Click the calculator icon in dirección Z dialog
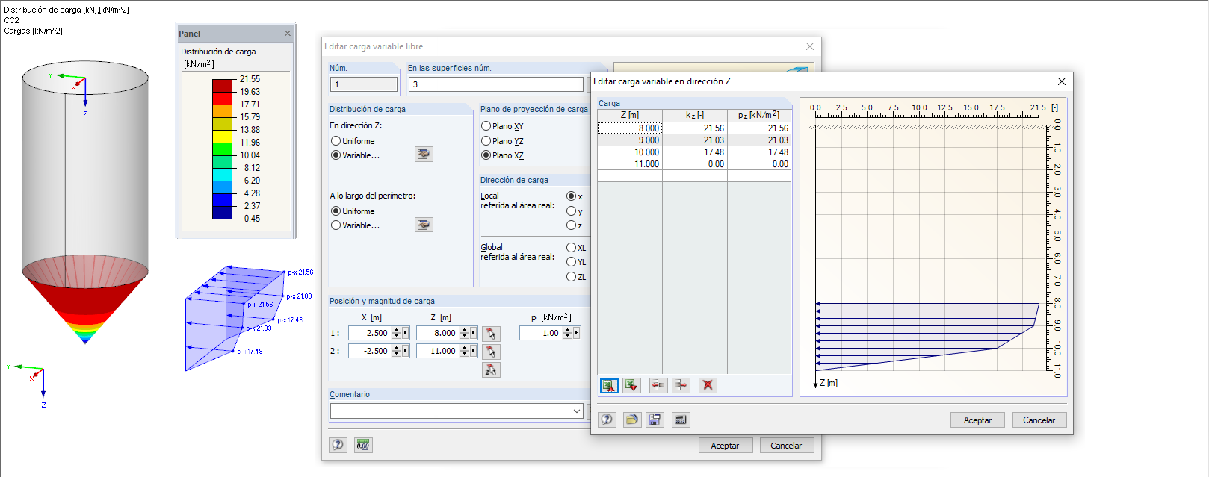The image size is (1209, 477). pos(681,420)
